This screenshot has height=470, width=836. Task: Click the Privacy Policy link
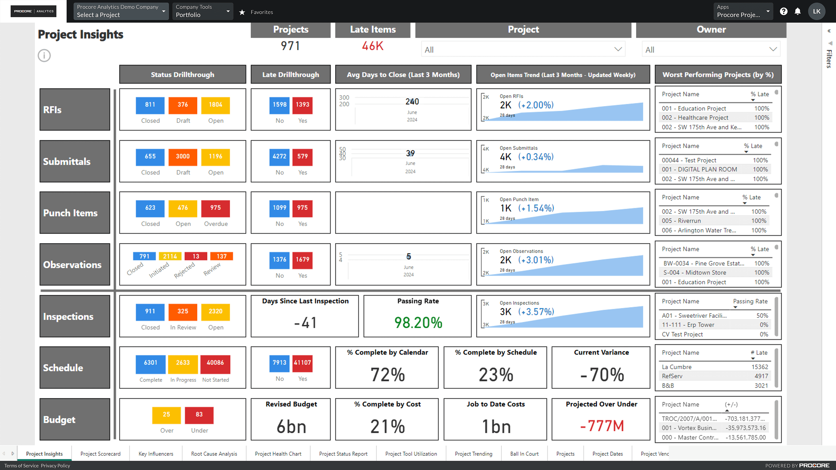tap(55, 466)
